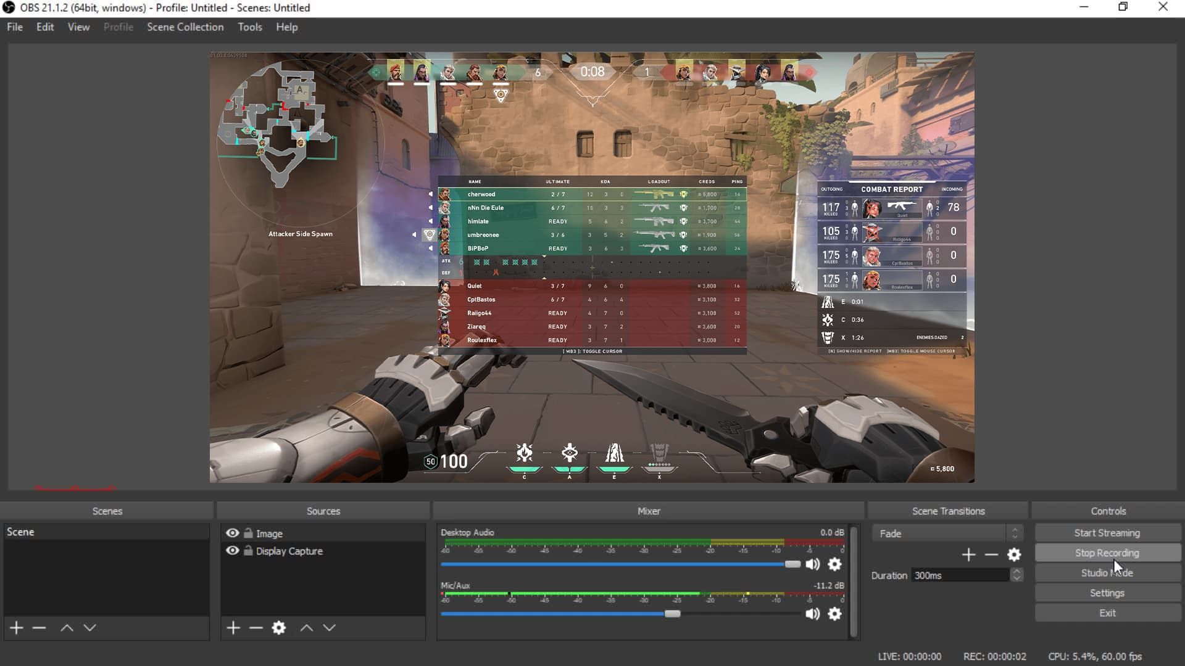Add a scene transition with plus icon
The image size is (1185, 666).
968,555
